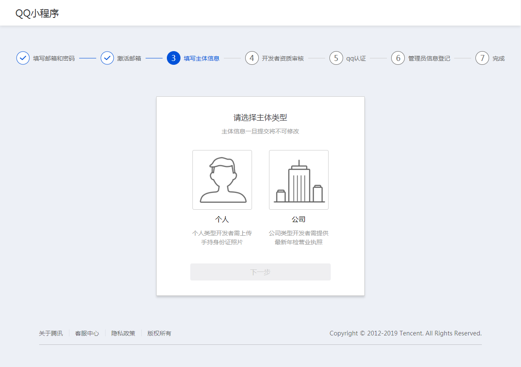Click the step 3 circle icon
The width and height of the screenshot is (521, 367).
click(174, 58)
